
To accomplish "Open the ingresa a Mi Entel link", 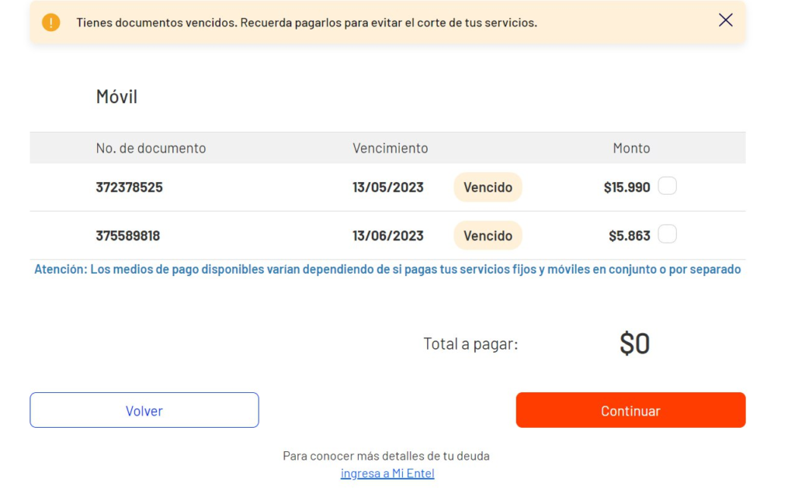I will point(387,474).
